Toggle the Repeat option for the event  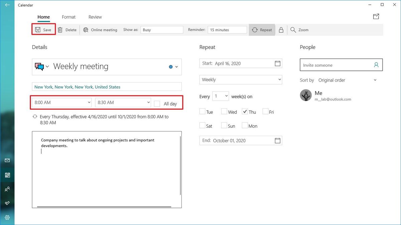[262, 30]
